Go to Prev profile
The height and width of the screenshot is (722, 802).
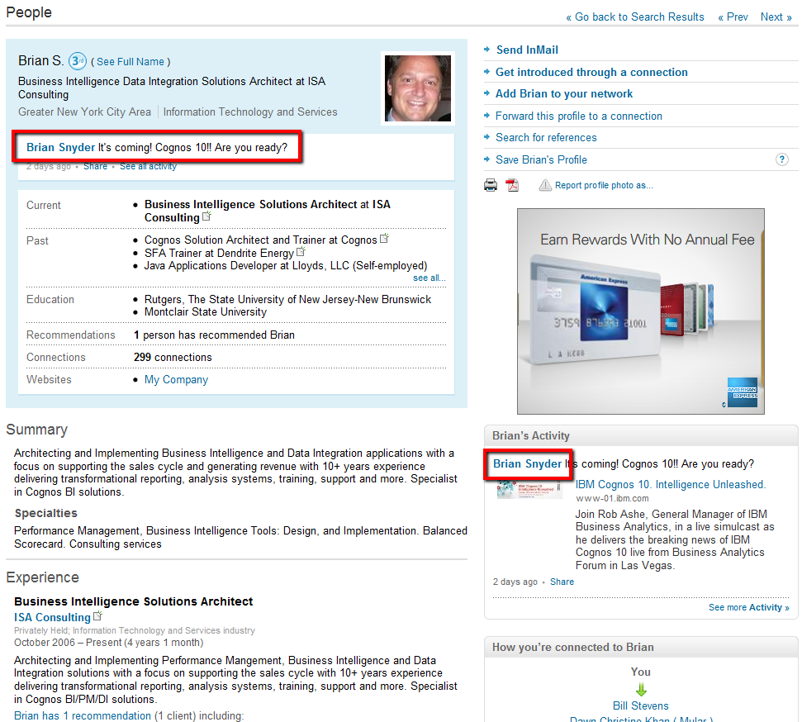(733, 17)
